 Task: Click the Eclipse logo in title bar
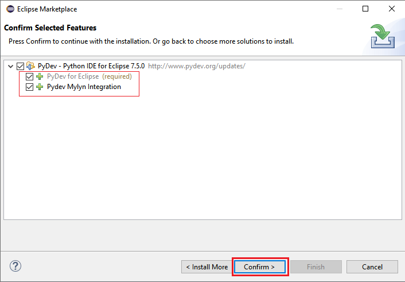pos(10,9)
